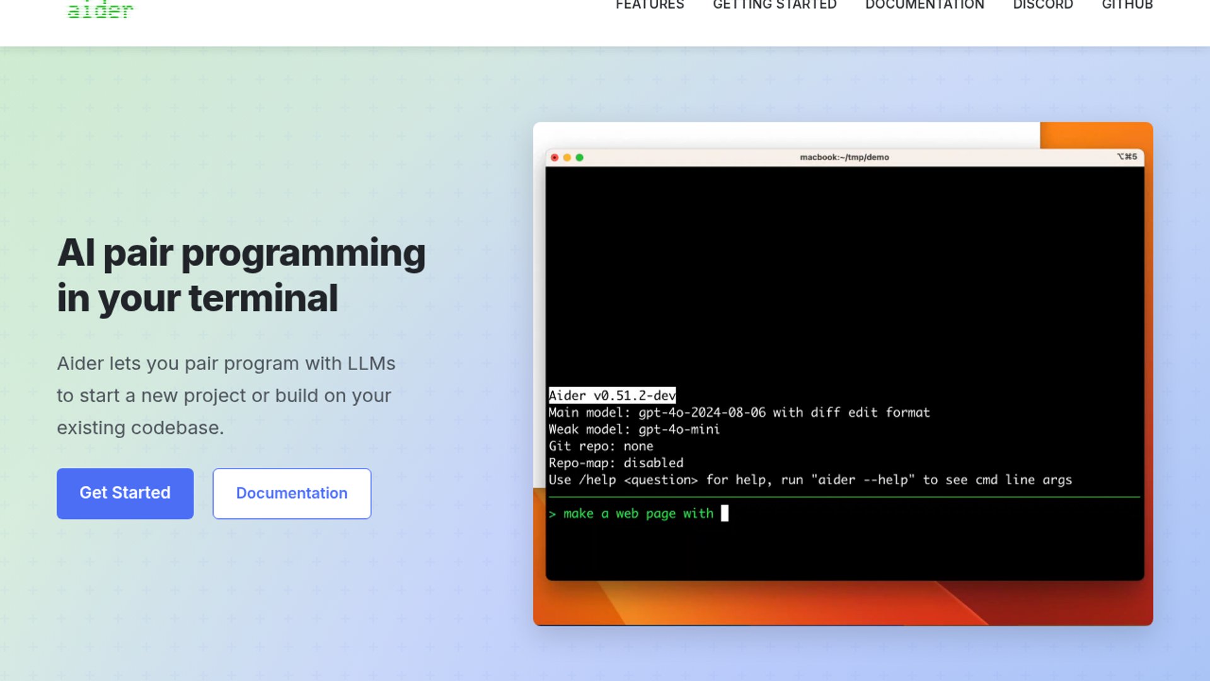Click the white terminal cursor block
Screen dimensions: 1210x681
[x=725, y=513]
